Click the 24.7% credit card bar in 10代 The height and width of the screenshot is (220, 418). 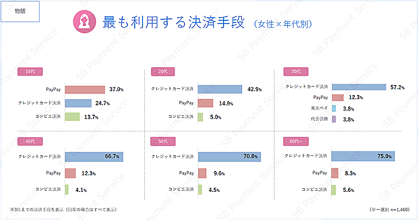point(78,103)
